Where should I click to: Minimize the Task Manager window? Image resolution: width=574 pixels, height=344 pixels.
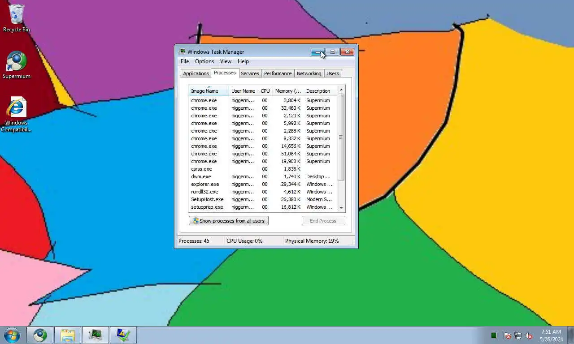tap(317, 52)
